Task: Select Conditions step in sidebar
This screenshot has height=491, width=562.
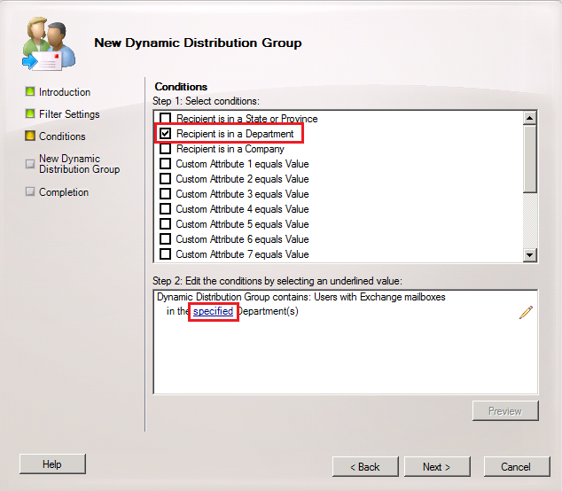Action: [62, 136]
